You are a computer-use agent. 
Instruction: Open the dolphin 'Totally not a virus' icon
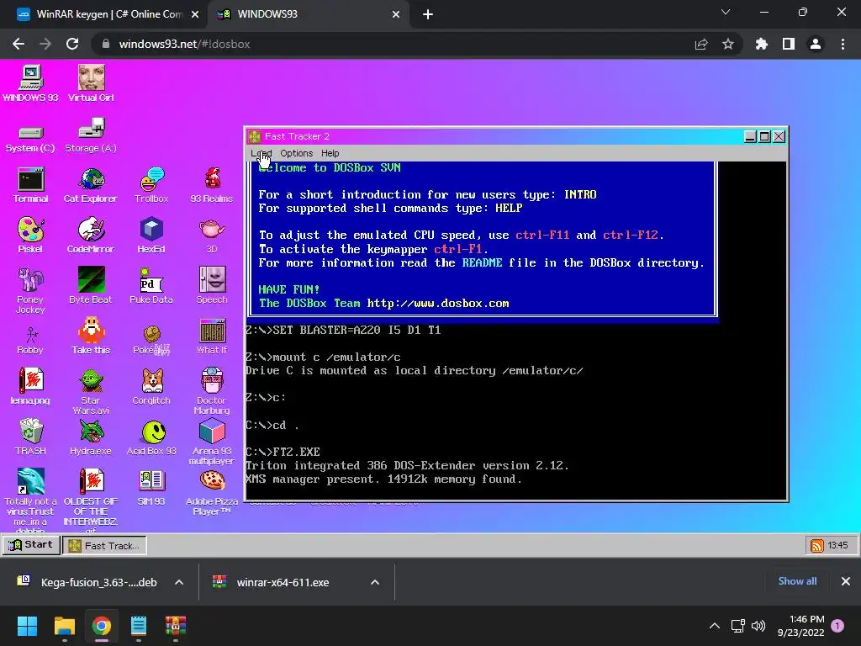click(x=30, y=500)
